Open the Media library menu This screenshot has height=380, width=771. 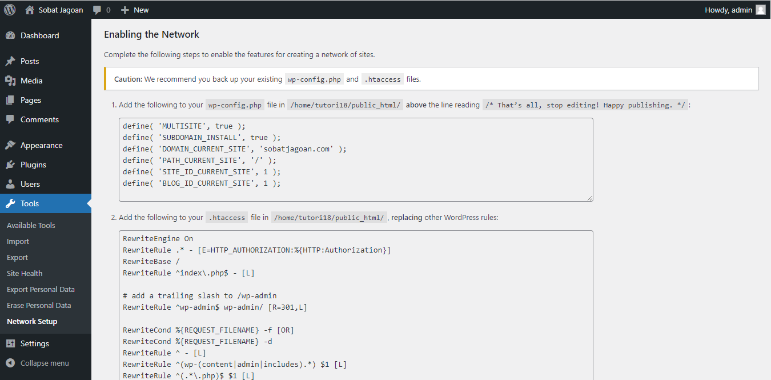pyautogui.click(x=46, y=81)
